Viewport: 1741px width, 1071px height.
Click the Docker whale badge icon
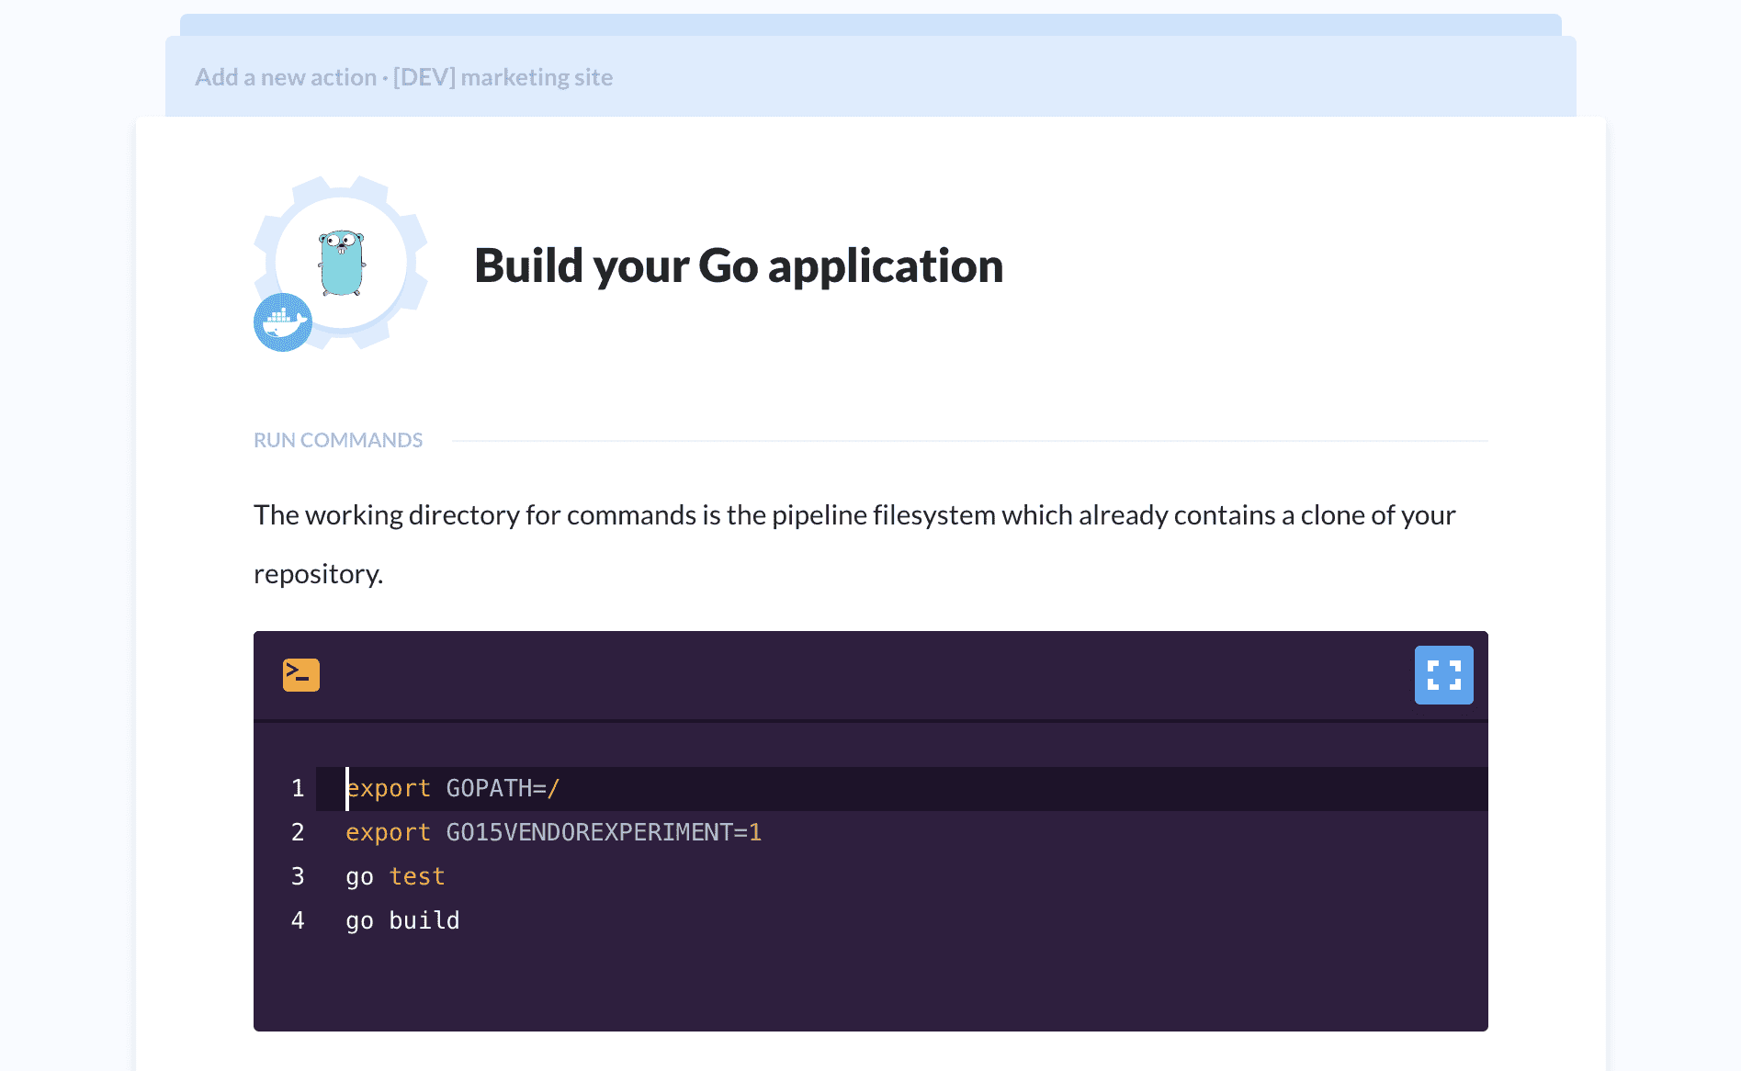tap(283, 322)
